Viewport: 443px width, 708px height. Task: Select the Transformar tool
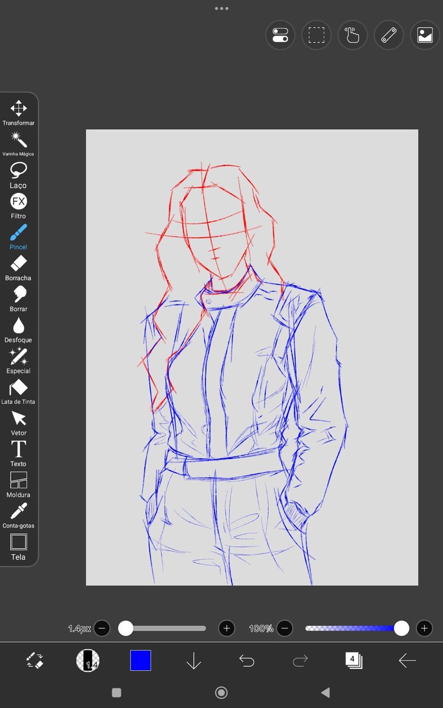pyautogui.click(x=18, y=113)
